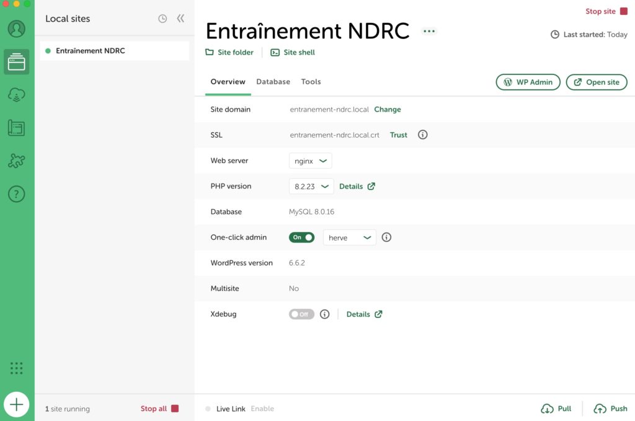This screenshot has width=635, height=421.
Task: Click the entranement-ndrc.local domain text
Action: click(329, 109)
